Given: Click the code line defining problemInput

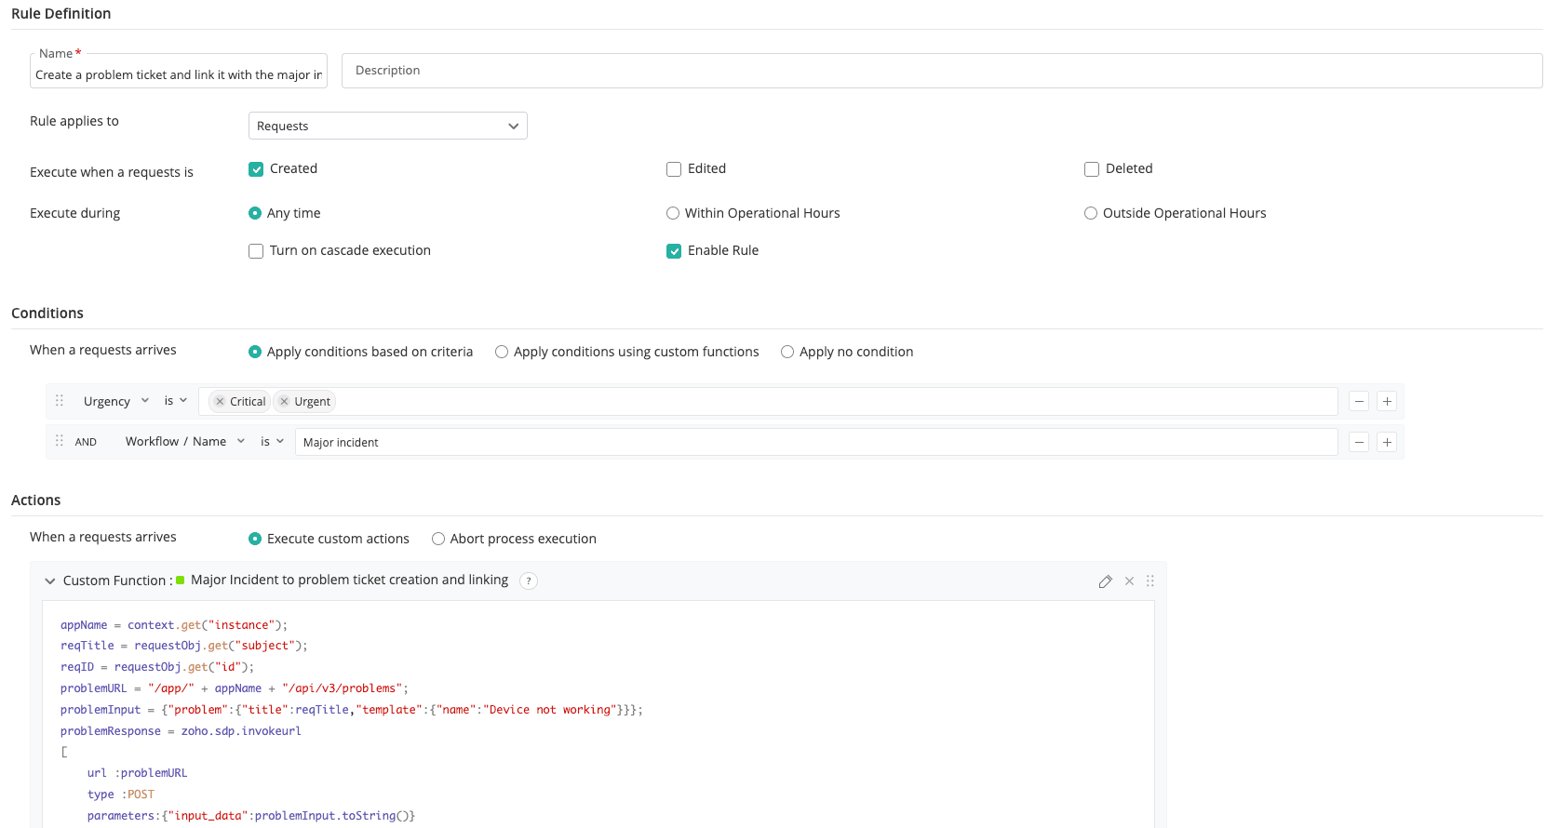Looking at the screenshot, I should pos(352,710).
